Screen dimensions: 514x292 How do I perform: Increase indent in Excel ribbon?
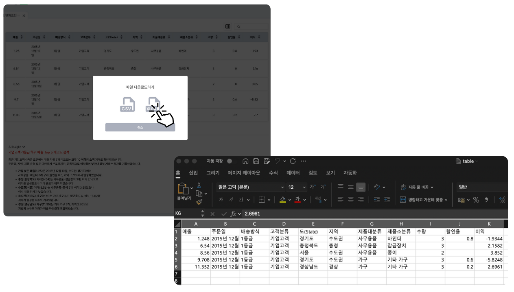[387, 200]
